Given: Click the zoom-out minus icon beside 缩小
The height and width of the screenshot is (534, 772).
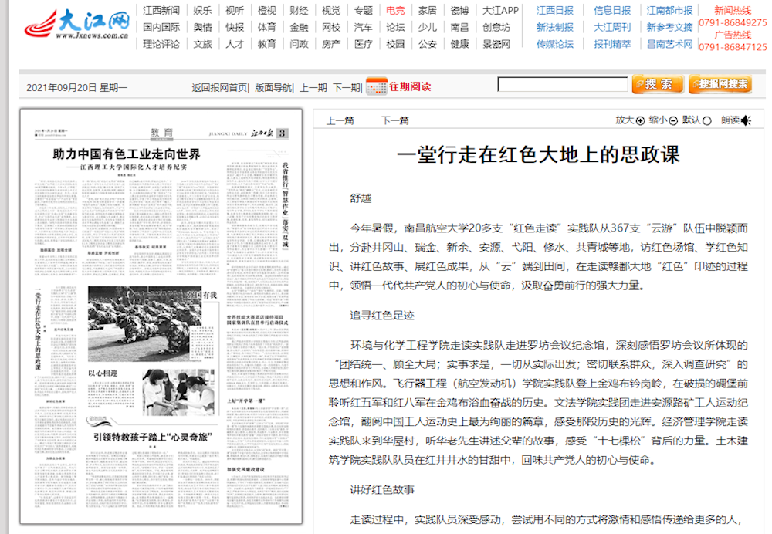Looking at the screenshot, I should 673,120.
